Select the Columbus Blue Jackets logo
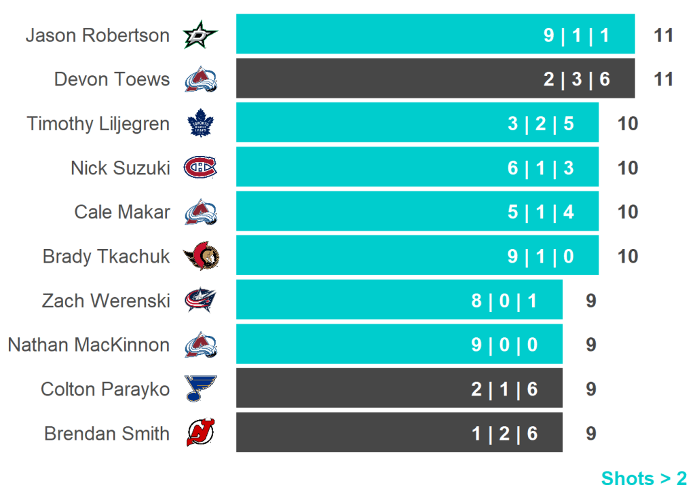Viewport: 695px width, 496px height. tap(201, 301)
